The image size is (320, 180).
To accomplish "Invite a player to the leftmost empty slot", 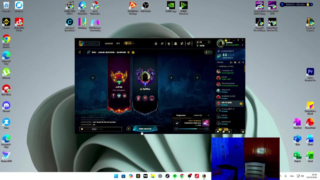I will tap(93, 78).
